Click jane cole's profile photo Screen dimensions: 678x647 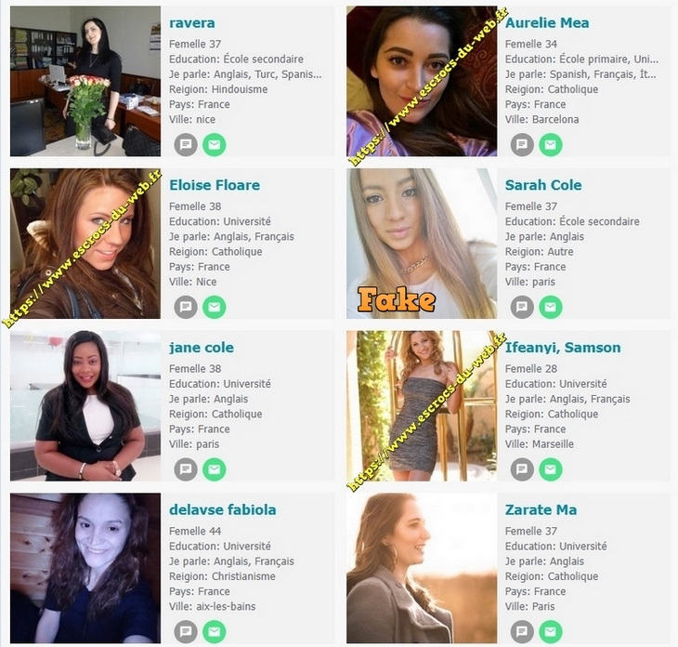[x=85, y=406]
